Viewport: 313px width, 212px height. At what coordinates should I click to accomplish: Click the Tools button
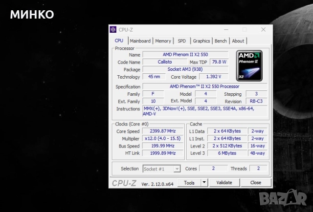click(x=189, y=183)
